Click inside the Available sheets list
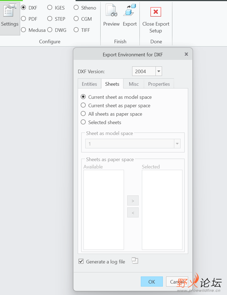This screenshot has height=295, width=227. 104,210
